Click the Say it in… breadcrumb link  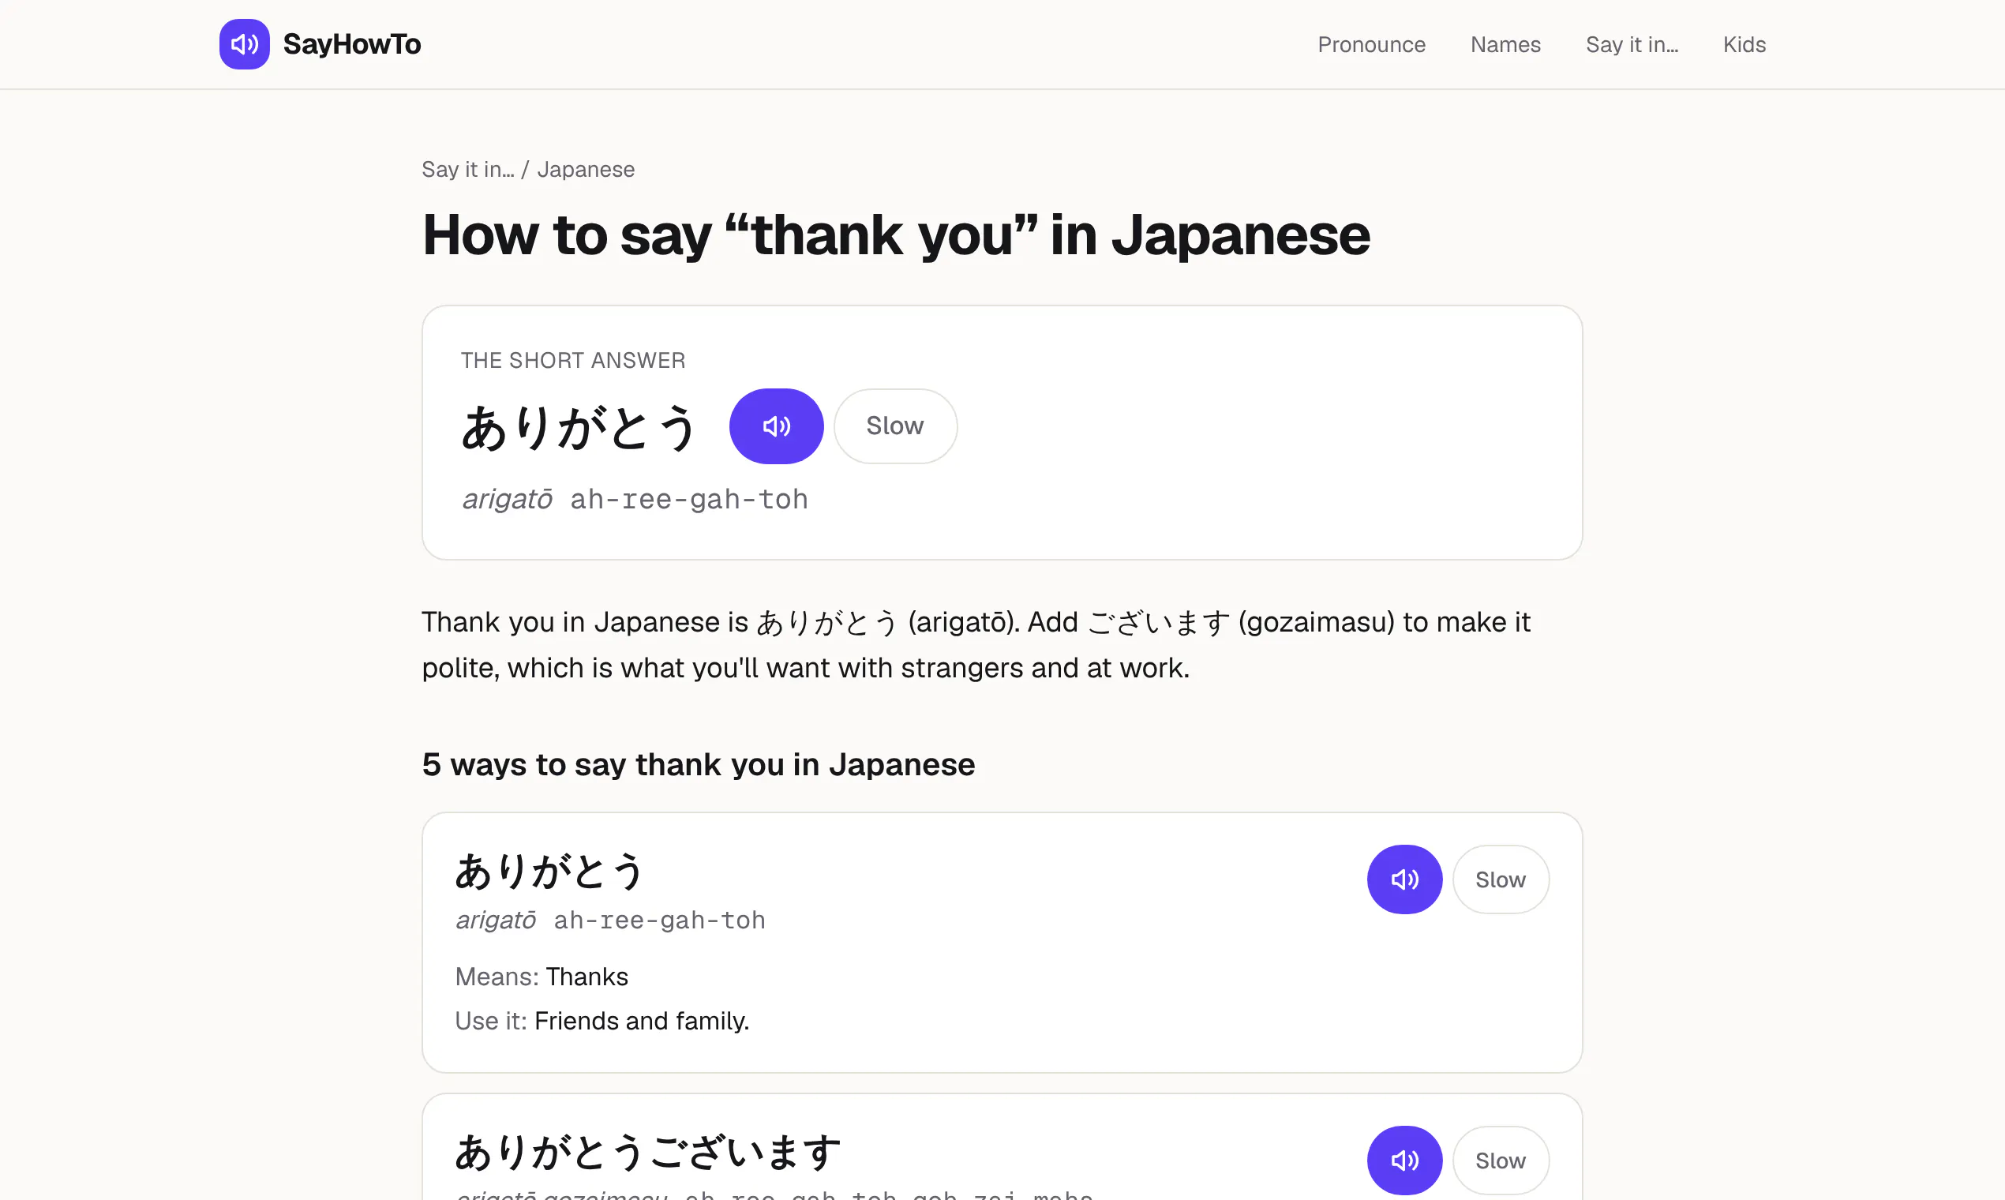[468, 170]
